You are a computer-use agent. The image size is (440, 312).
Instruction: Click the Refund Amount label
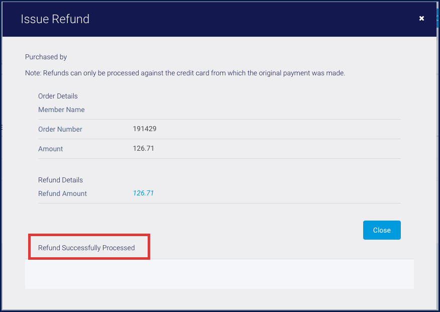(x=63, y=193)
